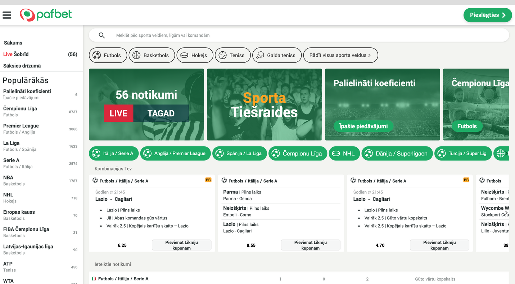The width and height of the screenshot is (515, 284).
Task: Add 6.25 combination to Likmju kupons
Action: (x=182, y=245)
